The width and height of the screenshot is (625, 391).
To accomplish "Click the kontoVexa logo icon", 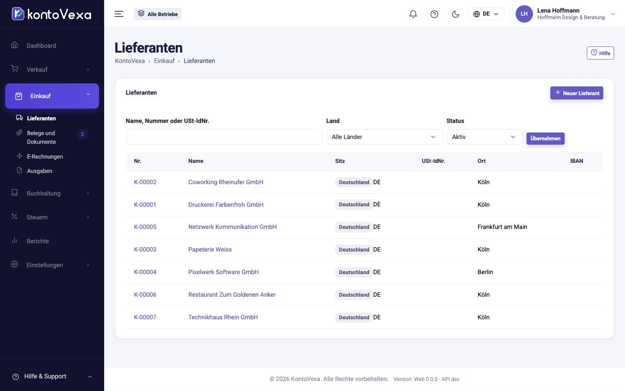I will (x=18, y=14).
